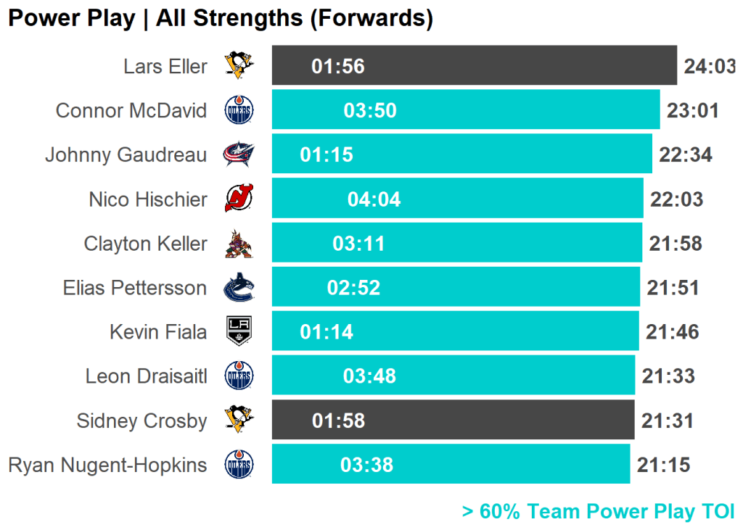The image size is (743, 530).
Task: Click the Canucks logo beside Elias Pettersson
Action: pos(239,287)
